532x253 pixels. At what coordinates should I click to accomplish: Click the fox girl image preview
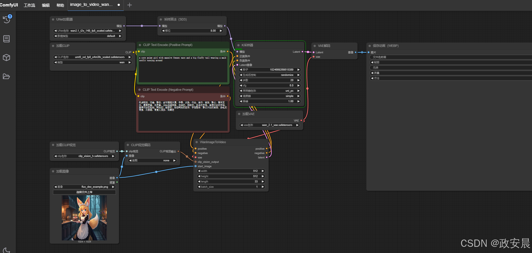[84, 218]
